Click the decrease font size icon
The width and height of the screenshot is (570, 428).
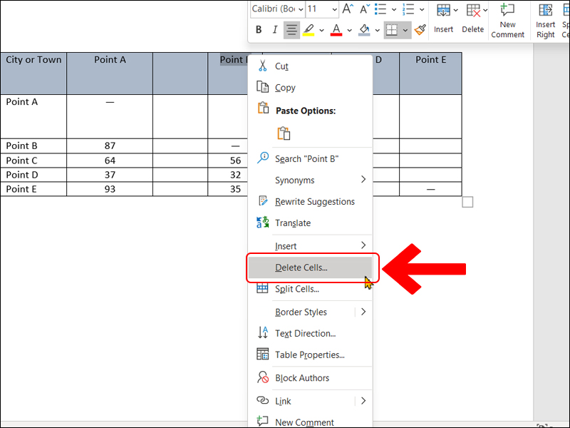[x=364, y=9]
